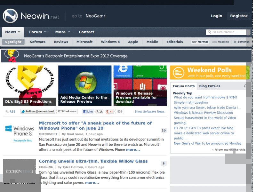Expand the Forum dropdown menu
The height and width of the screenshot is (192, 256).
[x=38, y=32]
